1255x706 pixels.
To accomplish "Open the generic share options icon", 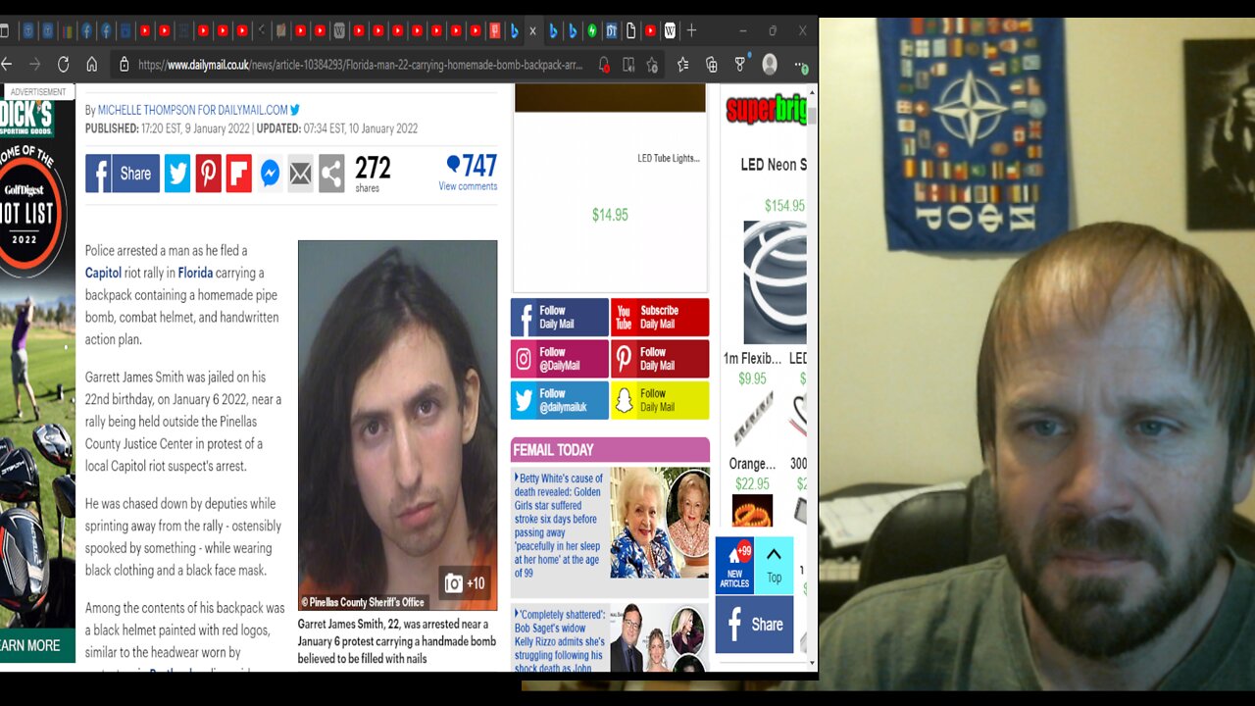I will click(x=331, y=174).
